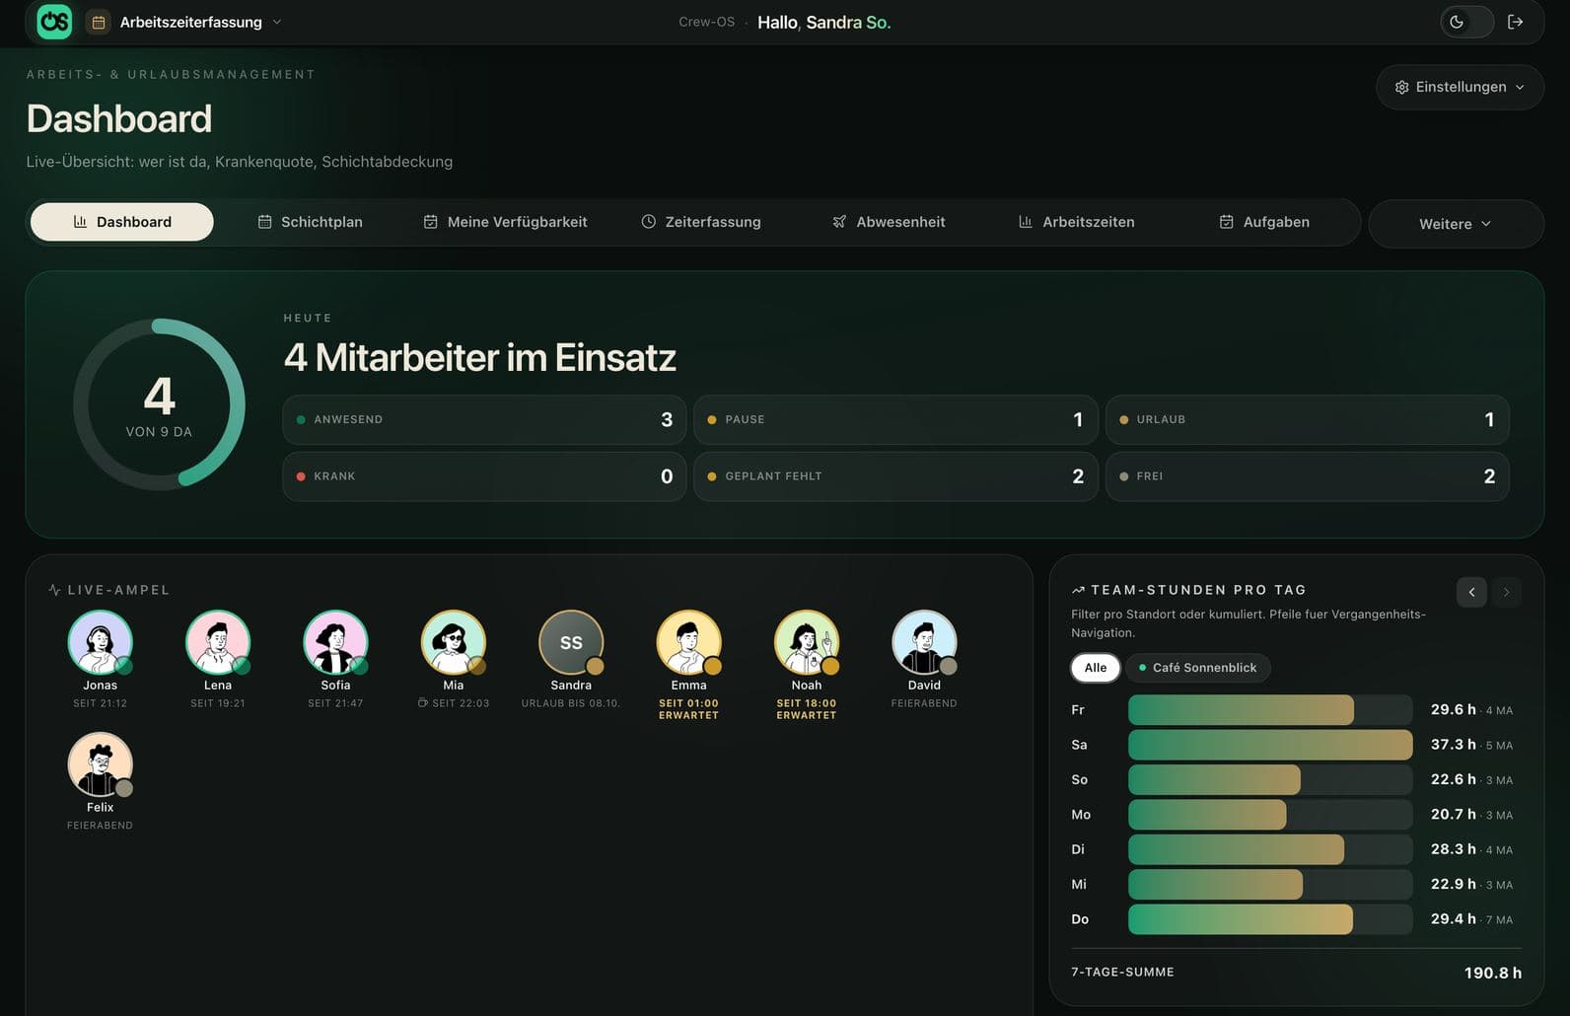Open Lena's avatar in Live-Ampel
1570x1016 pixels.
[218, 642]
